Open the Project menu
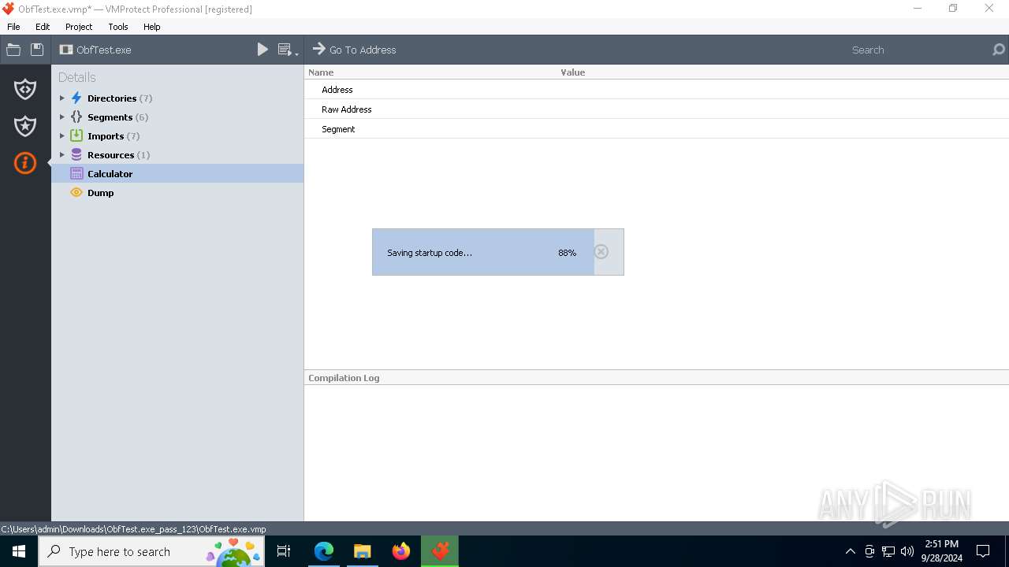This screenshot has width=1009, height=567. tap(79, 27)
